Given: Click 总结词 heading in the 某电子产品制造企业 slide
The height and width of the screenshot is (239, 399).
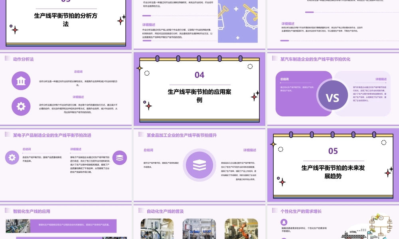Looking at the screenshot, I should click(x=27, y=149).
